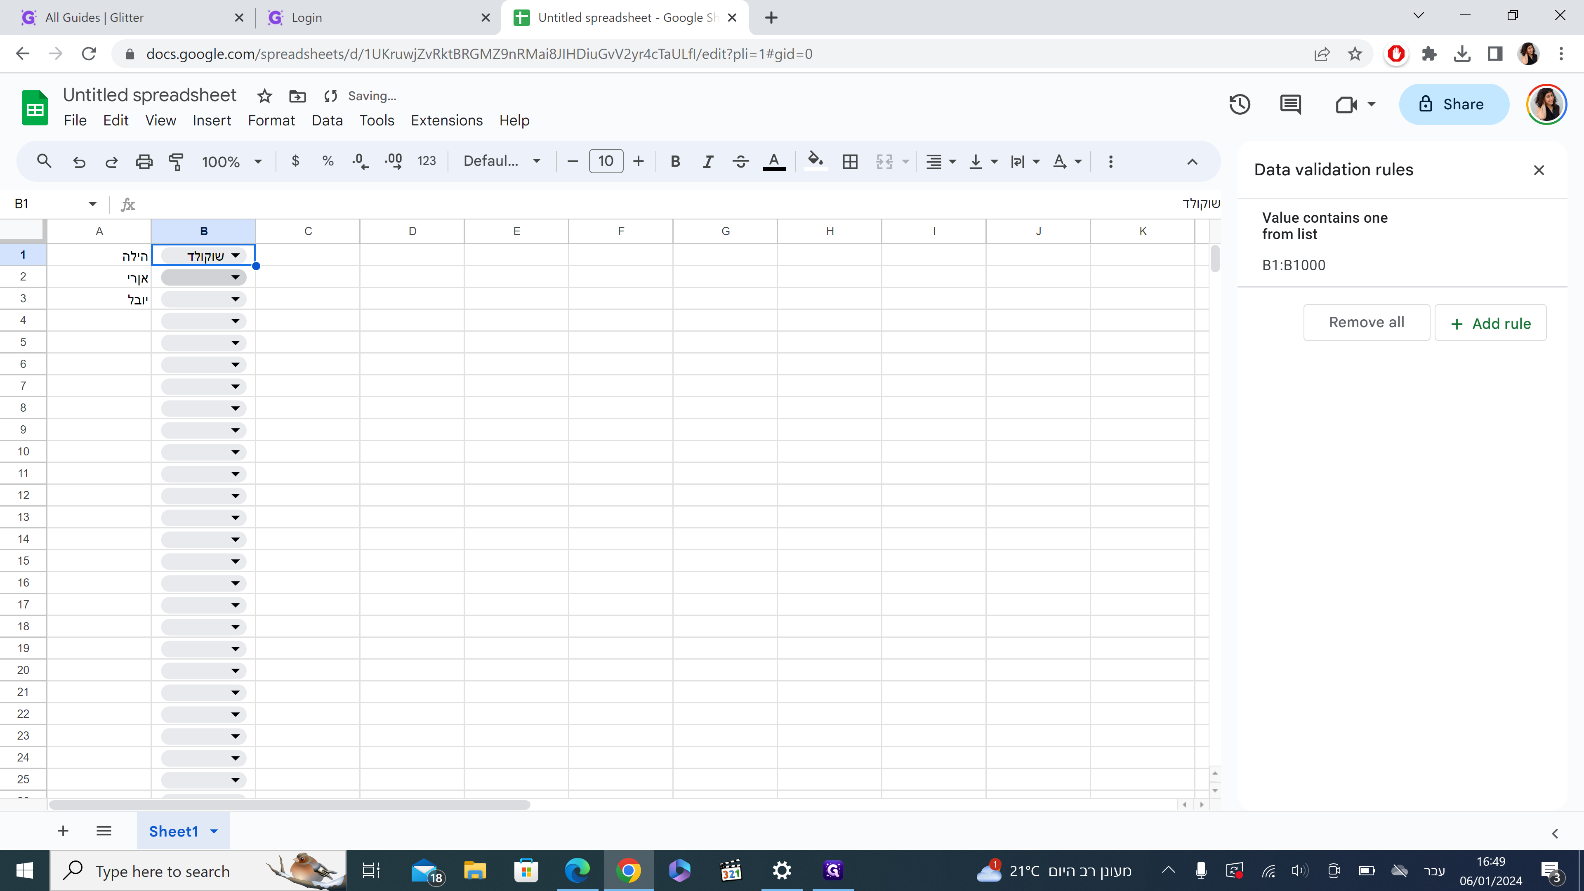Increase the font size

pos(638,161)
